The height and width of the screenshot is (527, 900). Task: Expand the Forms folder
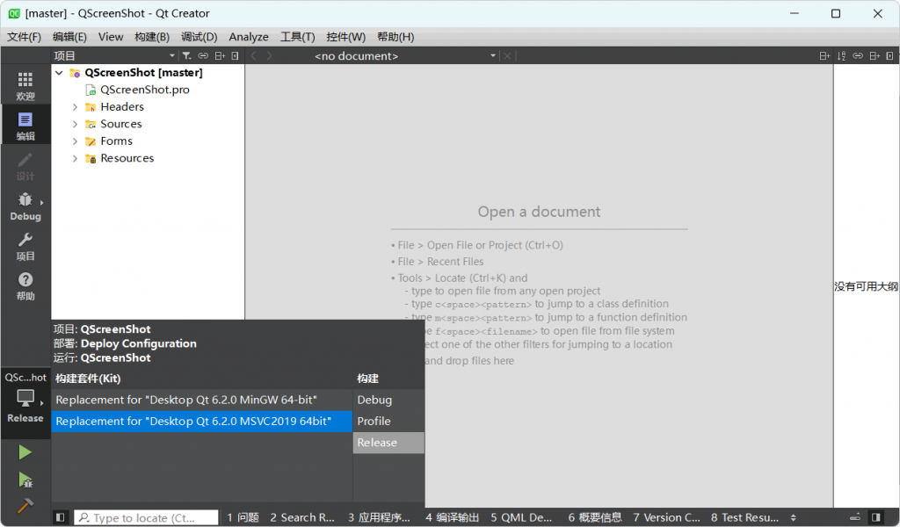click(75, 141)
